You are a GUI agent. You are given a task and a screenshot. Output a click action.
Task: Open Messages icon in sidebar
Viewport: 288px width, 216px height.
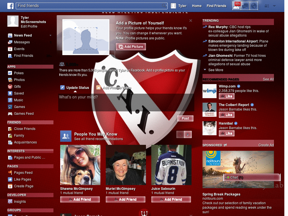(10, 42)
